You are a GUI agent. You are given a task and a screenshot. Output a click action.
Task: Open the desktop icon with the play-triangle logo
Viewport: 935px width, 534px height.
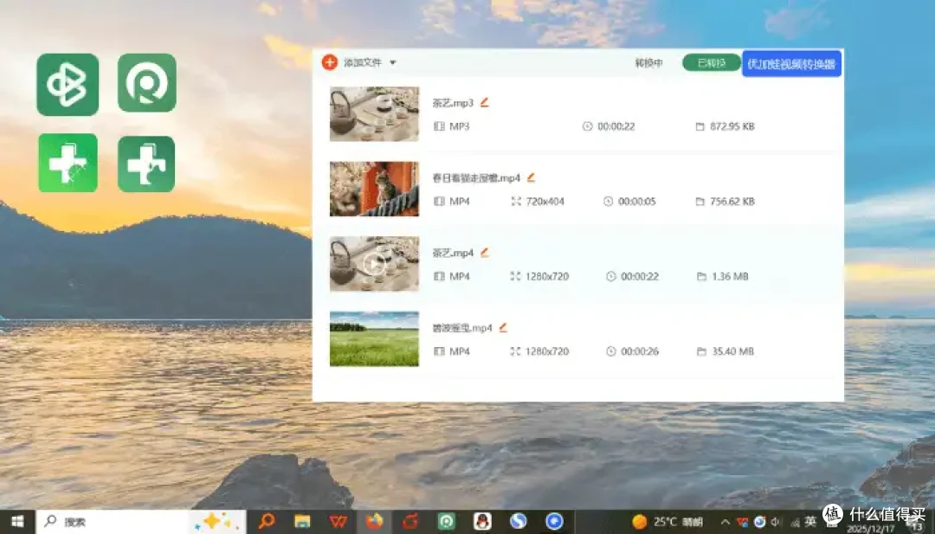pos(68,85)
